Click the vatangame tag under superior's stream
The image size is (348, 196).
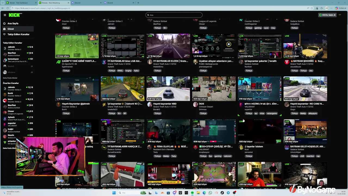pos(272,114)
